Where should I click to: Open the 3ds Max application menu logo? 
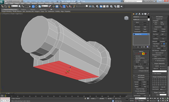pyautogui.click(x=2, y=2)
